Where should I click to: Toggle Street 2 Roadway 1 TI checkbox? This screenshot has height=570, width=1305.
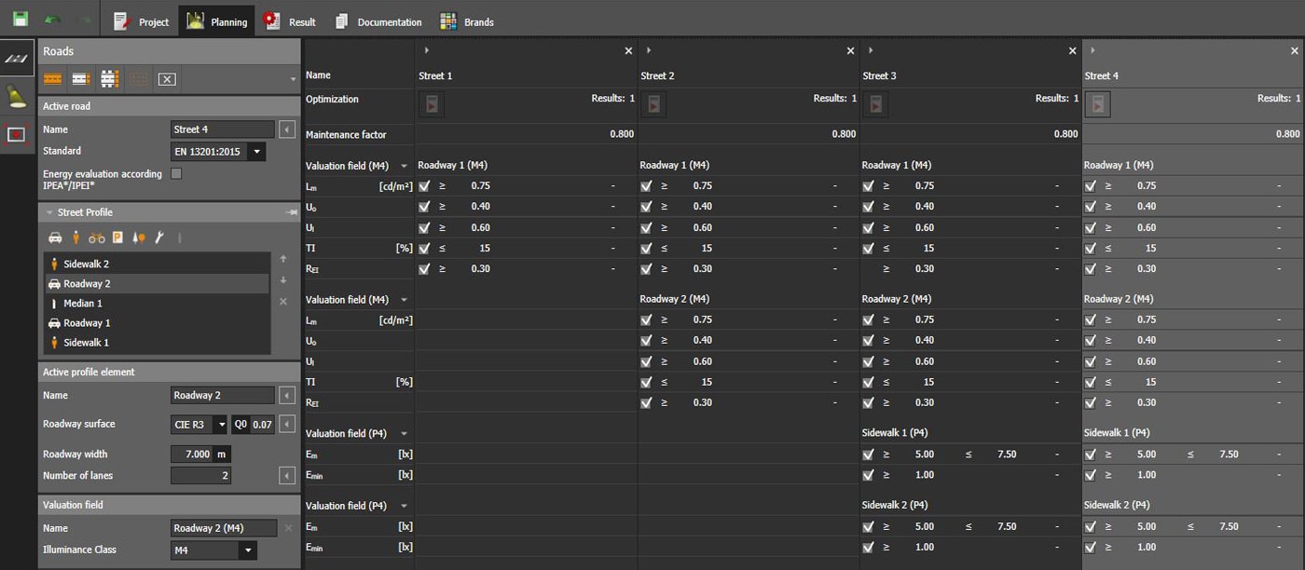(647, 248)
